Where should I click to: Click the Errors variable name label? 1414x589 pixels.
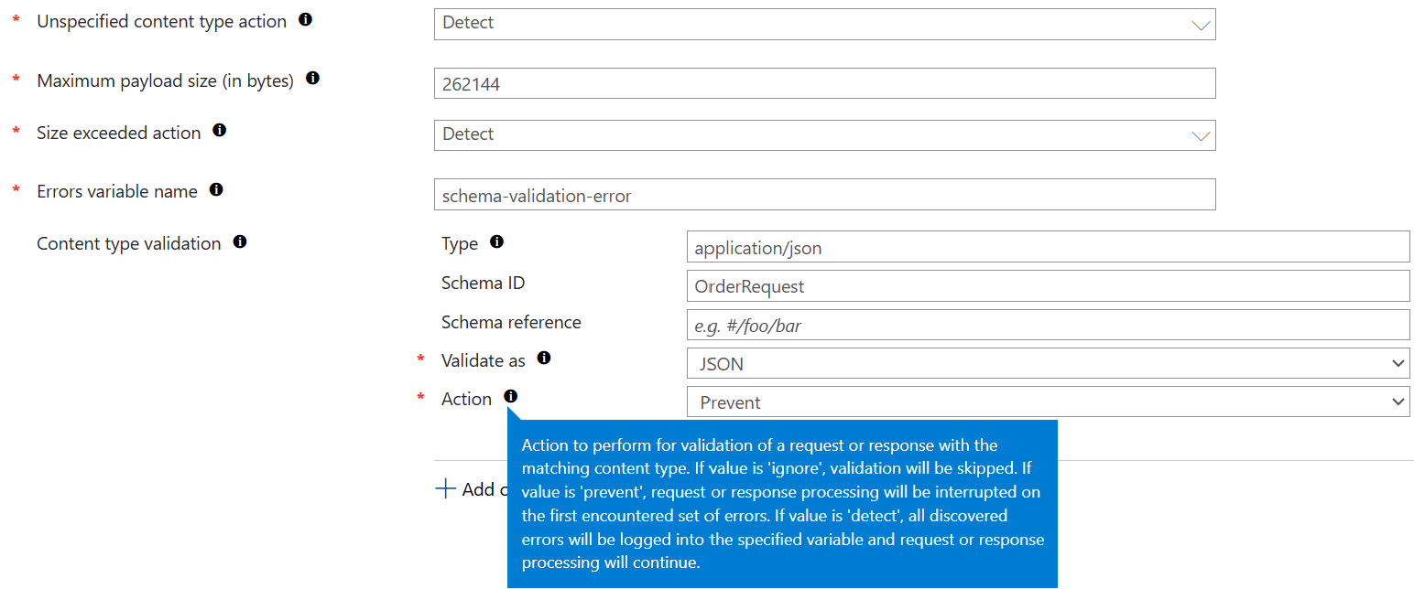(116, 191)
